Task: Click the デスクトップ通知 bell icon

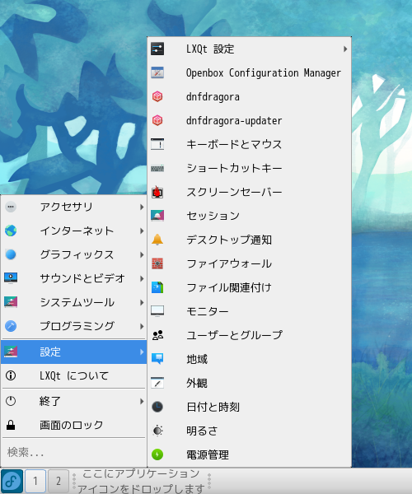Action: [x=157, y=240]
